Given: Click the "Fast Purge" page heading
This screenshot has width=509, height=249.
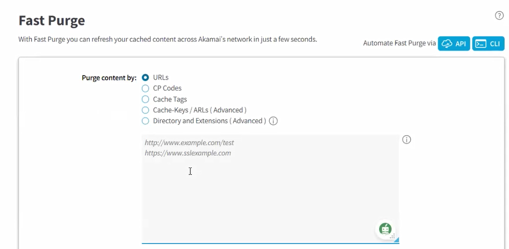Looking at the screenshot, I should [51, 20].
